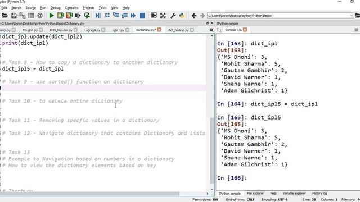Open a new console tab icon

219,30
